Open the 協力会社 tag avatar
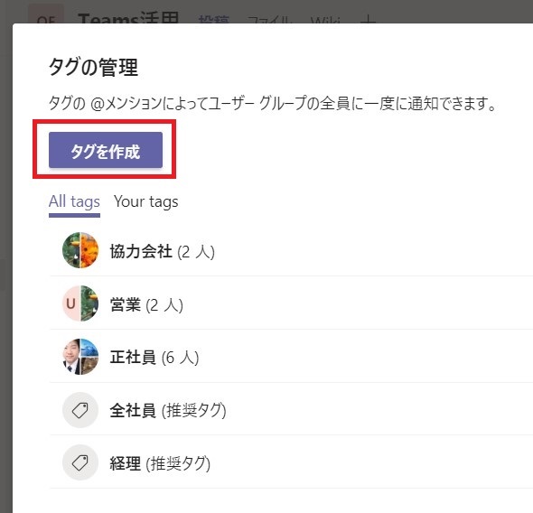 (80, 250)
